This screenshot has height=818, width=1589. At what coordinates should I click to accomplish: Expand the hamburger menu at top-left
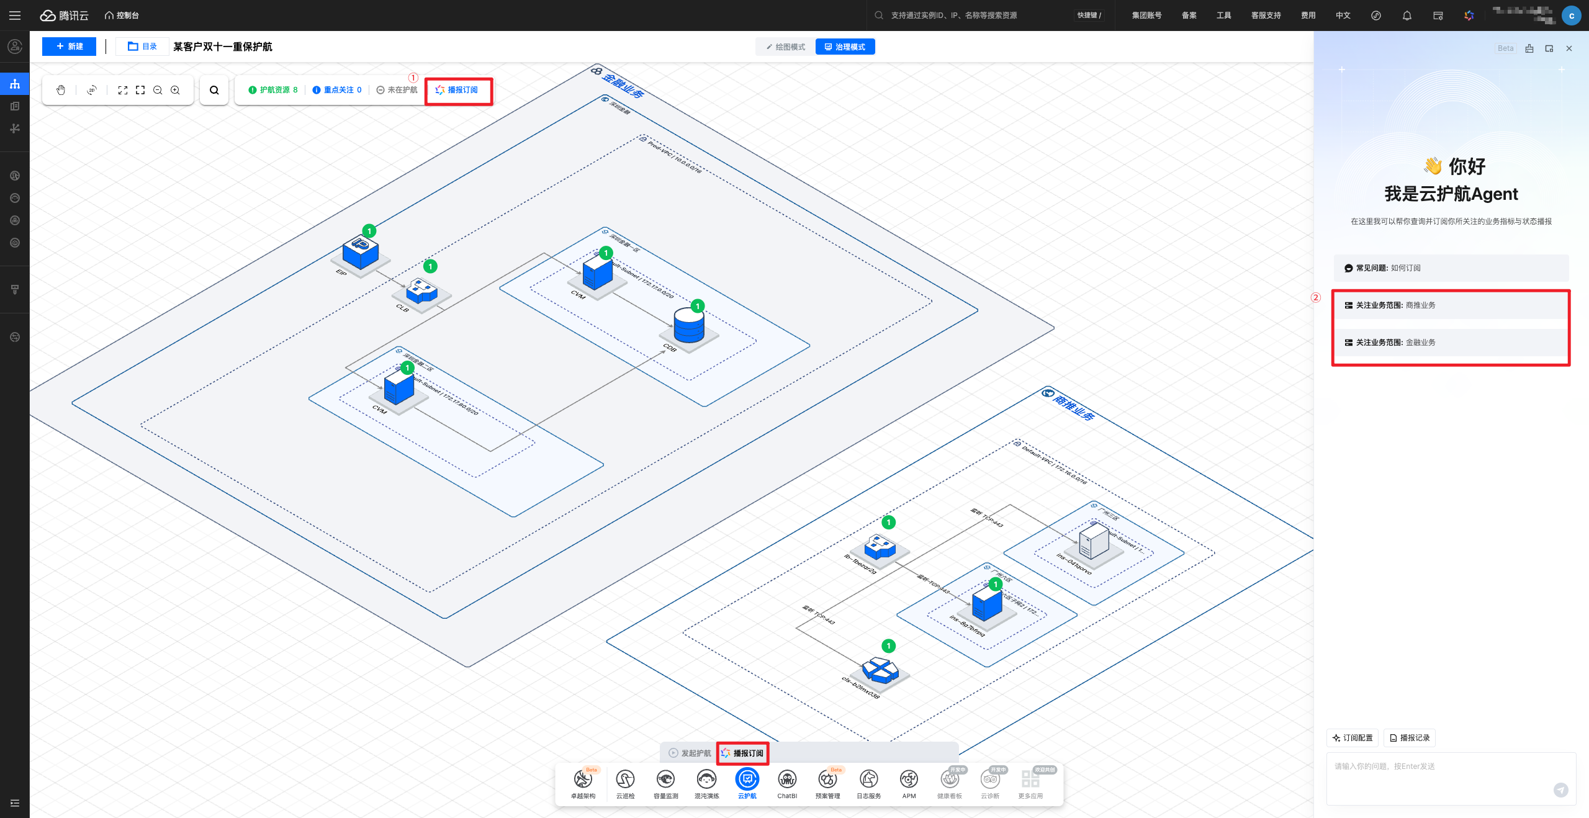pyautogui.click(x=15, y=16)
